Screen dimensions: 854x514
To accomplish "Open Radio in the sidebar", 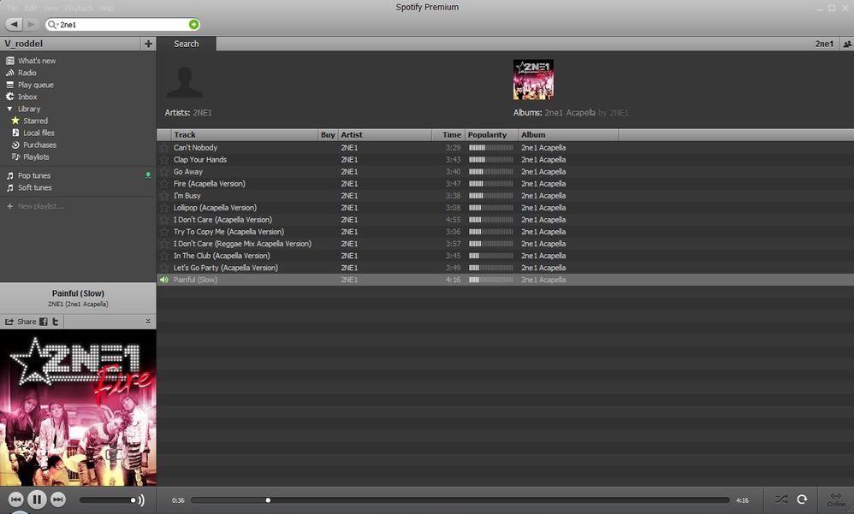I will point(27,73).
